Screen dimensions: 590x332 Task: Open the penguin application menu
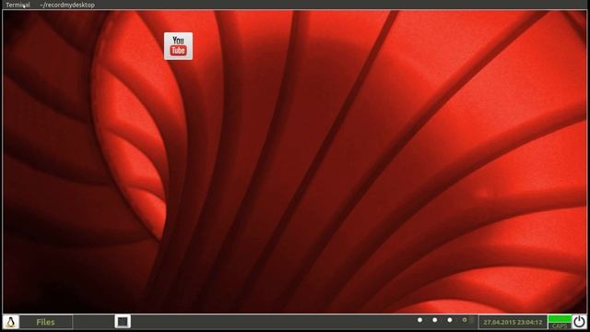click(10, 322)
